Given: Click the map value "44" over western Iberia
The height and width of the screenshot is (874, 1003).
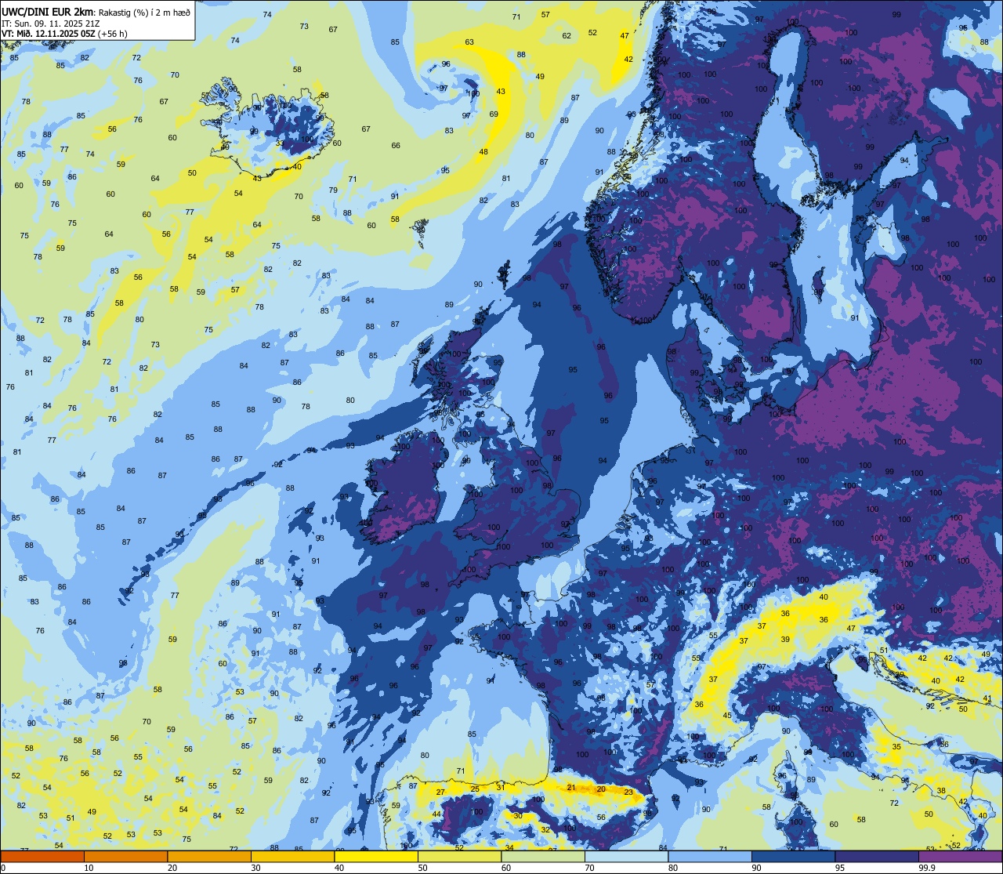Looking at the screenshot, I should click(x=436, y=814).
